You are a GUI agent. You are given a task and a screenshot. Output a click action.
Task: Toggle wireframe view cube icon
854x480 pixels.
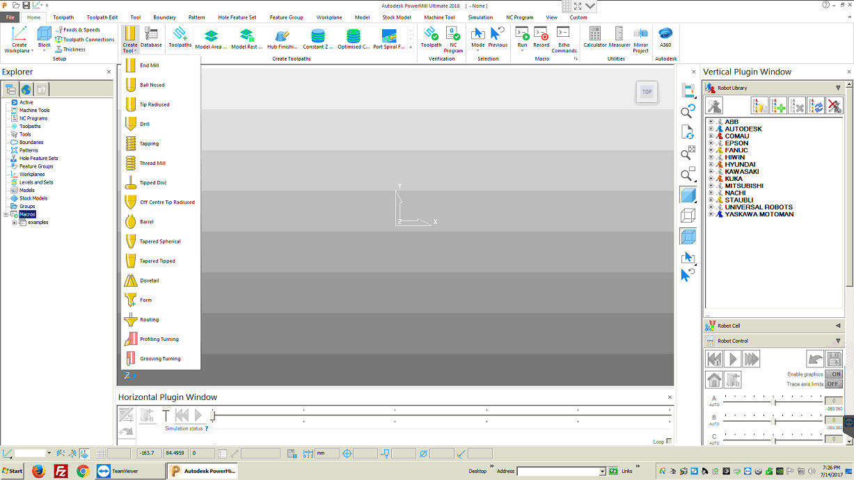click(x=688, y=216)
